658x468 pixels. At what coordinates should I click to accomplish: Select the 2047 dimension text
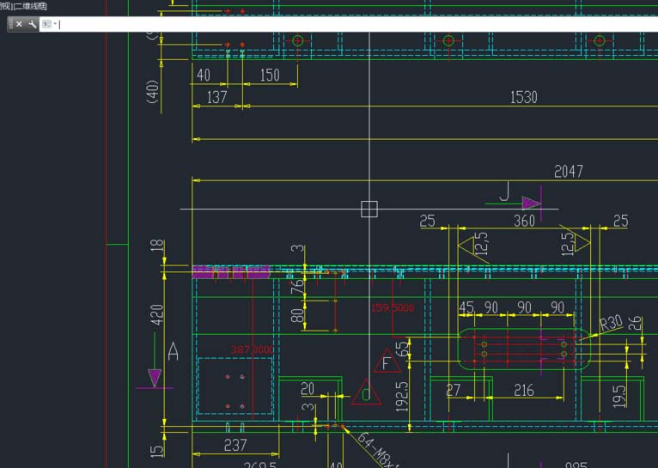568,172
